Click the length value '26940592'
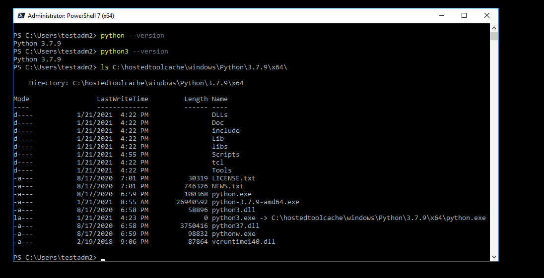The image size is (544, 278). click(x=192, y=202)
